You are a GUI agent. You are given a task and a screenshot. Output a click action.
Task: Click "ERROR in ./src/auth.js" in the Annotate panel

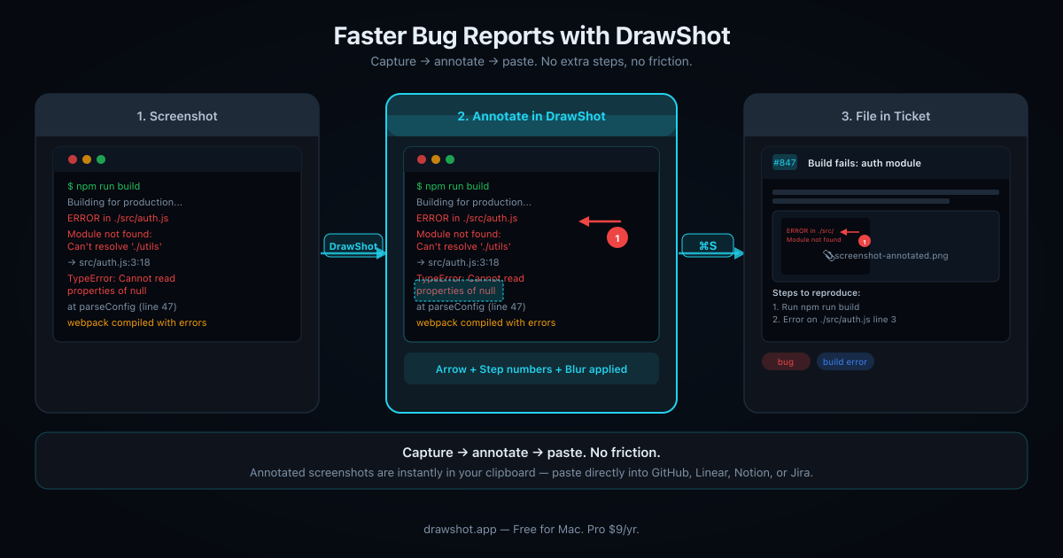(467, 218)
